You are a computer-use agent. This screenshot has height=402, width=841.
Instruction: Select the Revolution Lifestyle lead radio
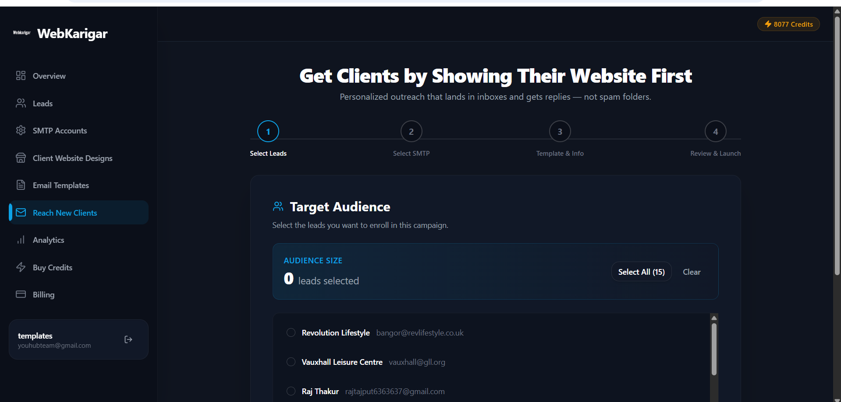[x=291, y=332]
